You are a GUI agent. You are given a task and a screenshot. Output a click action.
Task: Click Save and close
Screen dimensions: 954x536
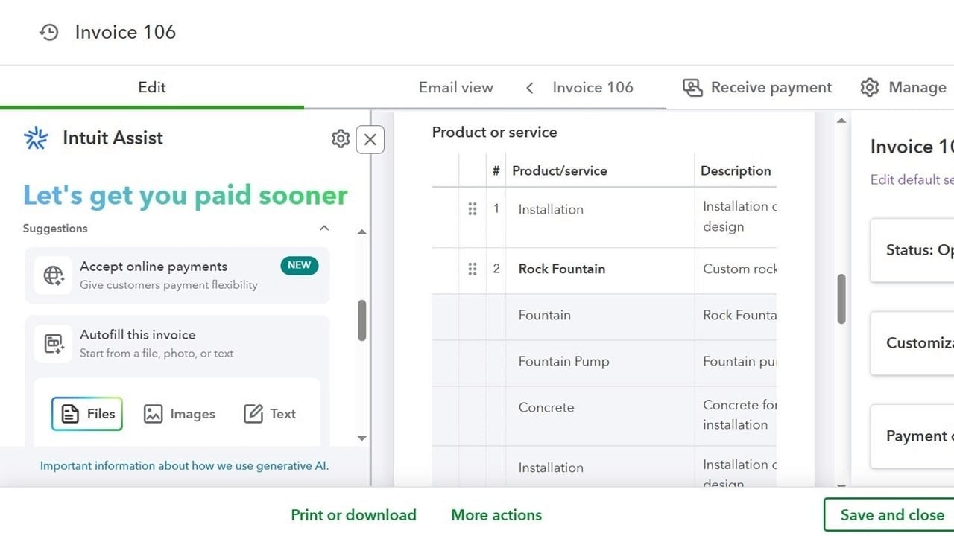click(891, 514)
